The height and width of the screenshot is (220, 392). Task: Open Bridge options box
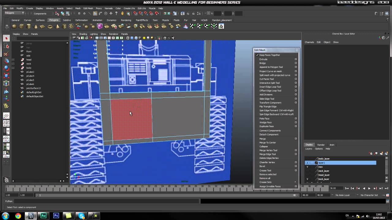[x=296, y=63]
